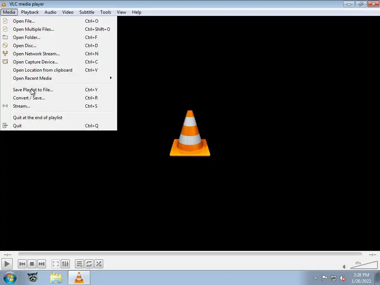Select VLC cone icon in taskbar

[79, 278]
